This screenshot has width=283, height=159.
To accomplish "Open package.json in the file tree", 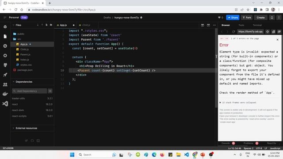I will point(25,70).
